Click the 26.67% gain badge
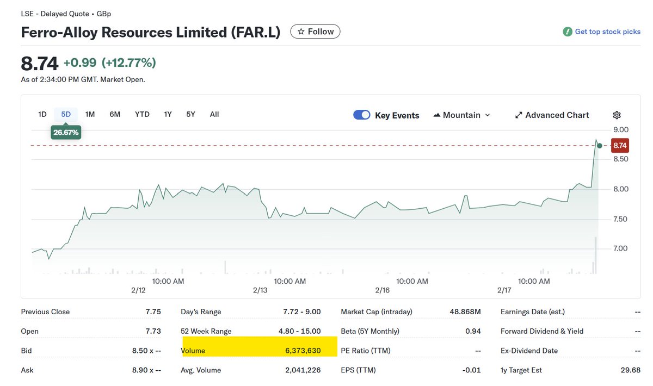This screenshot has width=653, height=386. [65, 132]
